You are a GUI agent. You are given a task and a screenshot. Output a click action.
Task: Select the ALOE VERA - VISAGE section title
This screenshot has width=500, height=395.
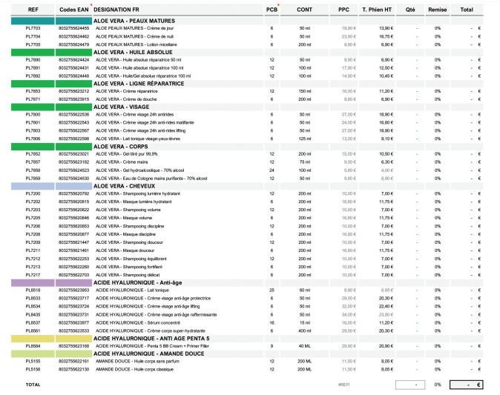click(121, 107)
